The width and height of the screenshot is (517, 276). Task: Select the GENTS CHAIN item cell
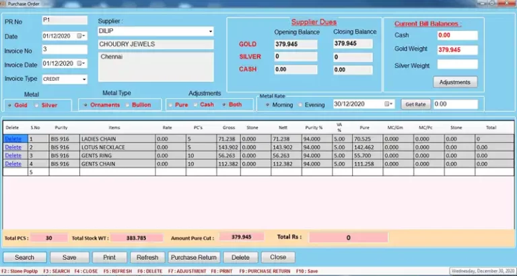[x=117, y=164]
